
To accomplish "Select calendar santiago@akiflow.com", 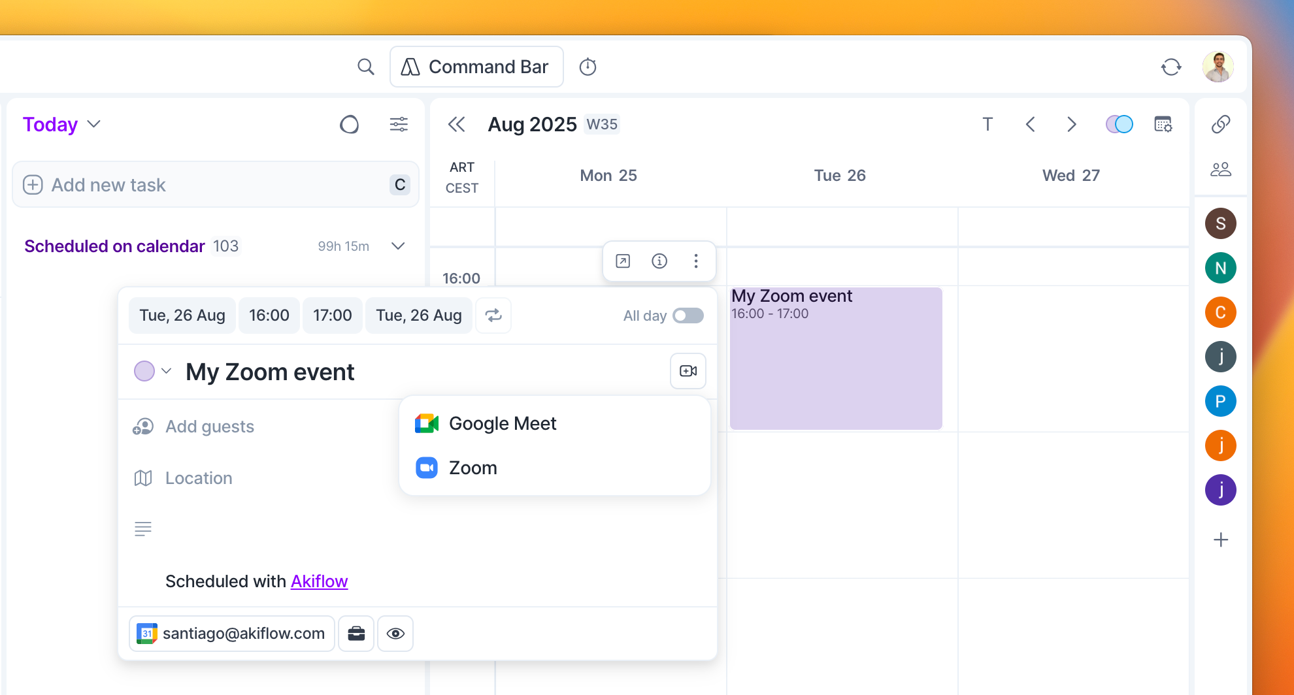I will pos(232,634).
